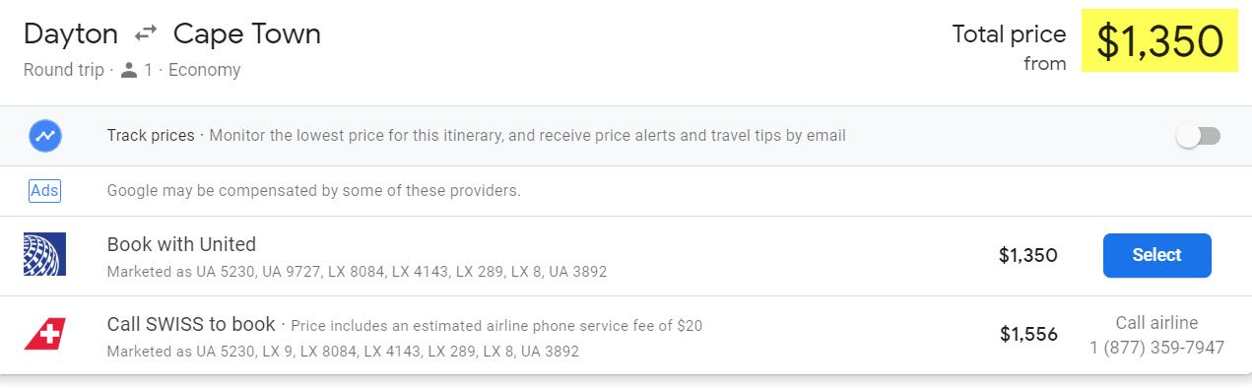Click the Call SWISS to book row
This screenshot has width=1252, height=388.
point(626,335)
